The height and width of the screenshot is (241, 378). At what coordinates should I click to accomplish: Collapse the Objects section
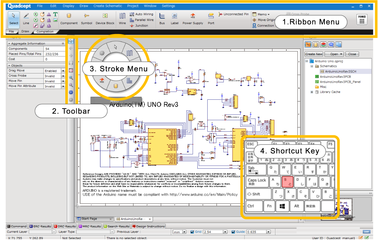point(9,66)
